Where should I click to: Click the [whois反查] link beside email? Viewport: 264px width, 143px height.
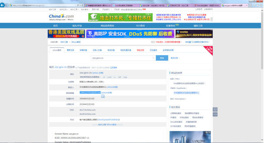point(107,92)
